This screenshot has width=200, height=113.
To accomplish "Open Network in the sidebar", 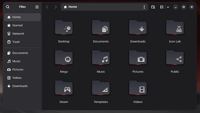I will tap(22, 34).
